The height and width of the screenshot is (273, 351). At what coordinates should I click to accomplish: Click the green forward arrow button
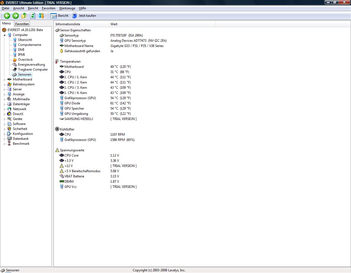(15, 16)
